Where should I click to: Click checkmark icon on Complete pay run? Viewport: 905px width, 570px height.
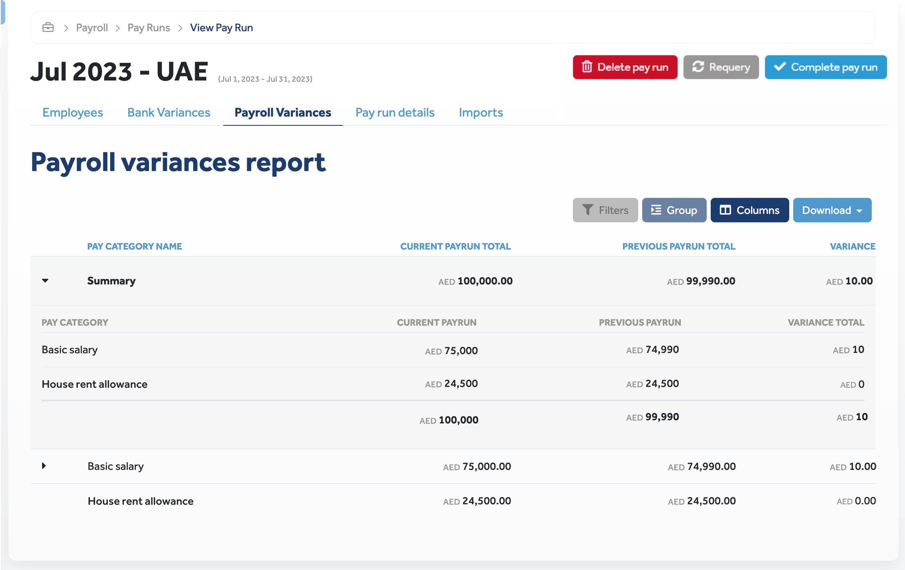779,66
